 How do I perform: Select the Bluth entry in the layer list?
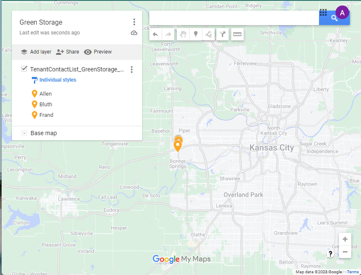click(45, 105)
